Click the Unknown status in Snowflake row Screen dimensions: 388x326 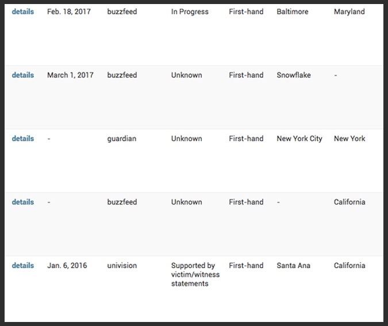186,75
